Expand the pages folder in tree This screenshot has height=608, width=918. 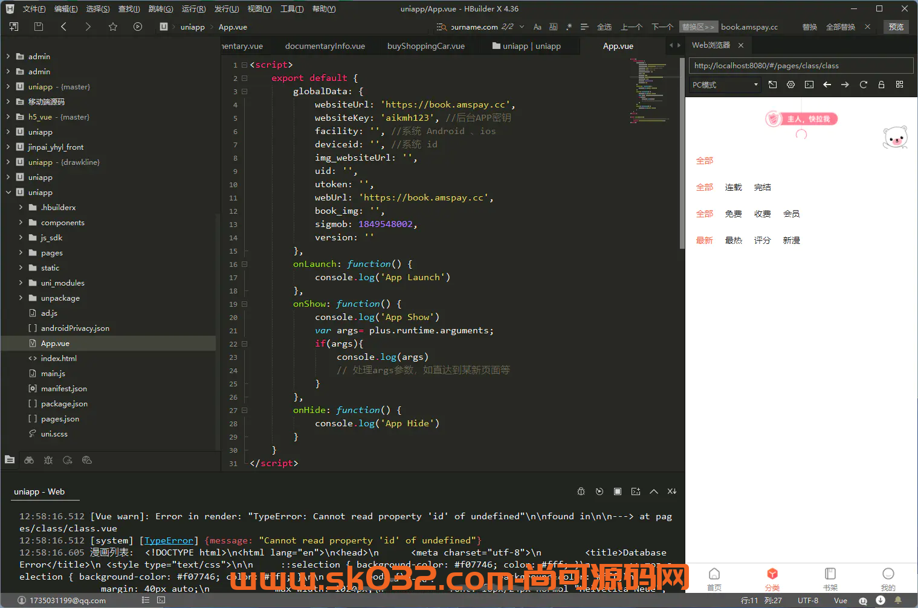tap(21, 252)
